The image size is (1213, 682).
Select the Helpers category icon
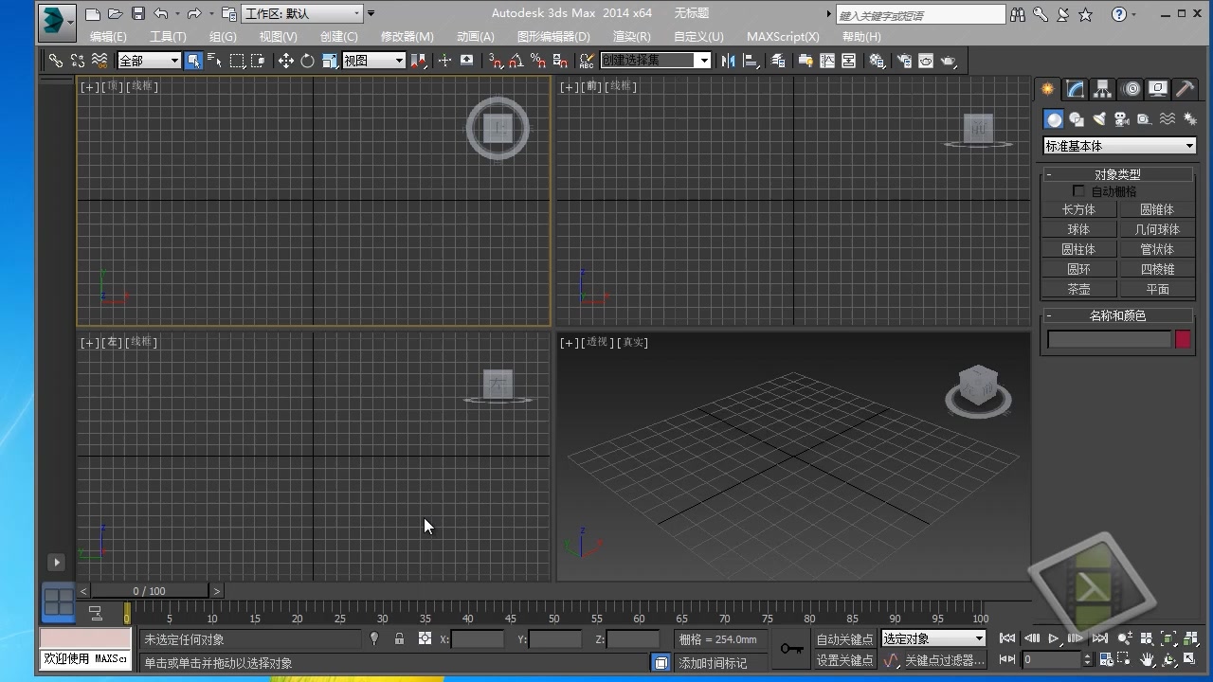(x=1145, y=118)
